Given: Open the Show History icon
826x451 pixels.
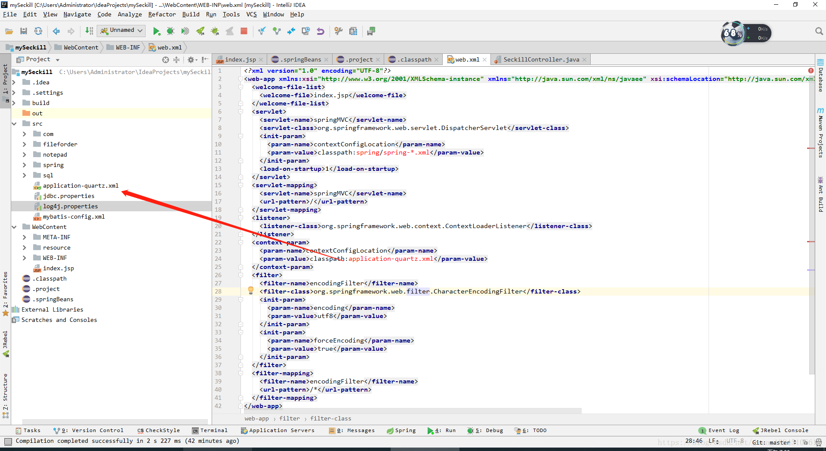Looking at the screenshot, I should [306, 31].
